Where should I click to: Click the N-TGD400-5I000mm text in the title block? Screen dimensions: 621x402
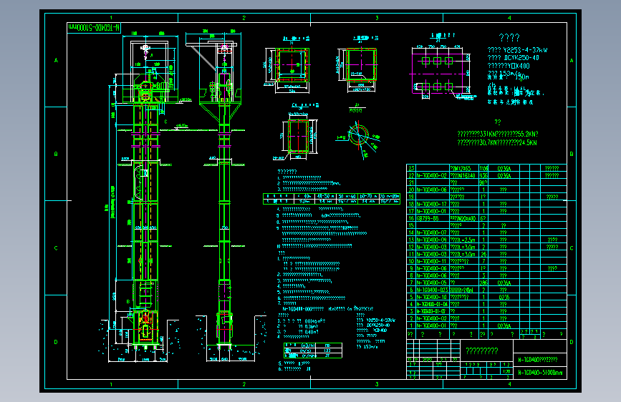coord(540,373)
